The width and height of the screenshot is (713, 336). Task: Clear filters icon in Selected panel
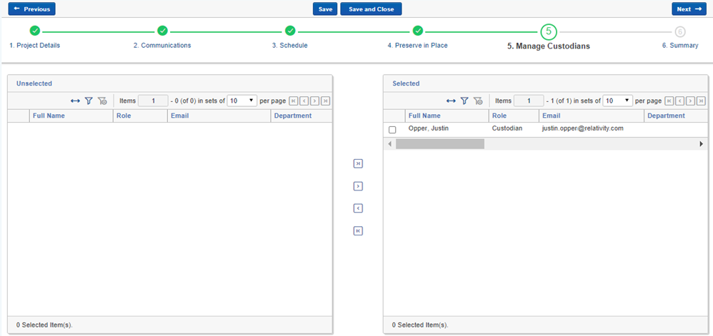[478, 101]
